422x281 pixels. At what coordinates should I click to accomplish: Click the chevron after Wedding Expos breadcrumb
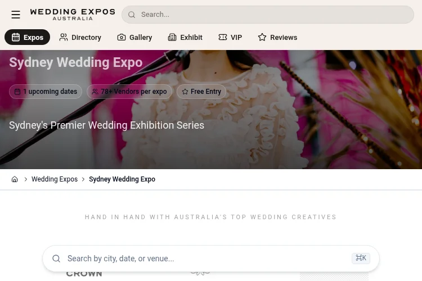[83, 179]
